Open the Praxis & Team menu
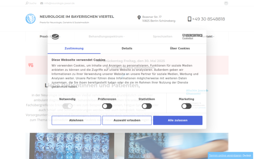The width and height of the screenshot is (254, 159). tap(50, 36)
